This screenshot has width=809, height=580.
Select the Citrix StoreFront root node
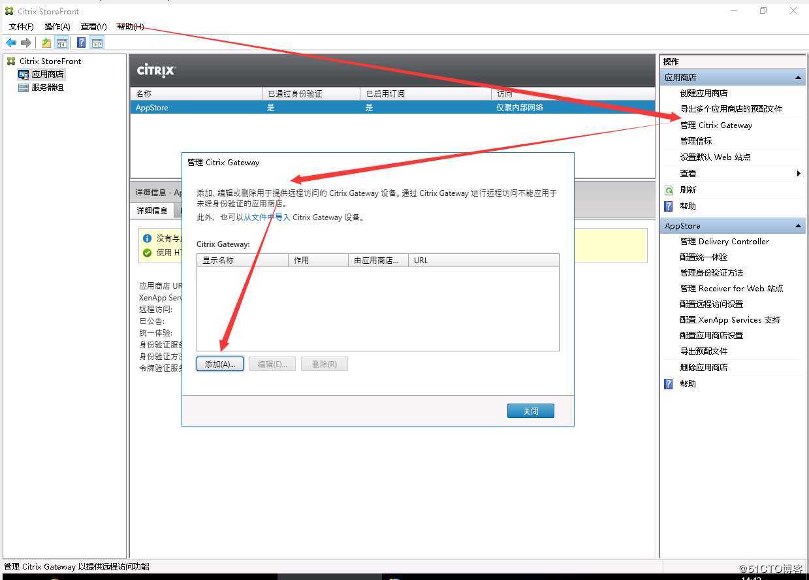pos(50,61)
